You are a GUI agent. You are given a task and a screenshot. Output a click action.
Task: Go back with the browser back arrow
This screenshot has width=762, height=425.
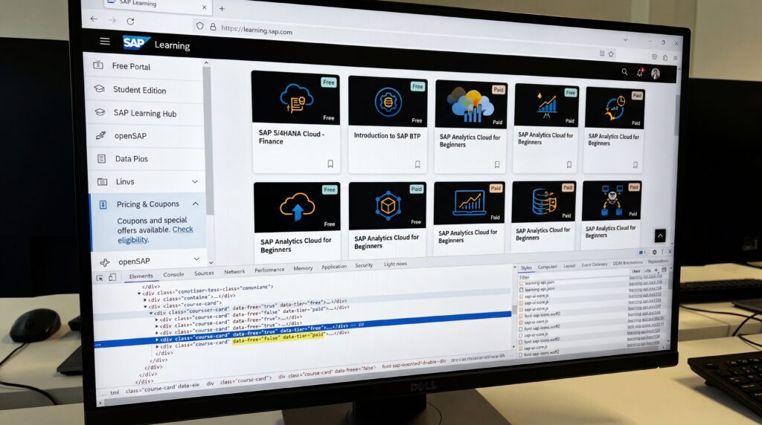(x=94, y=19)
